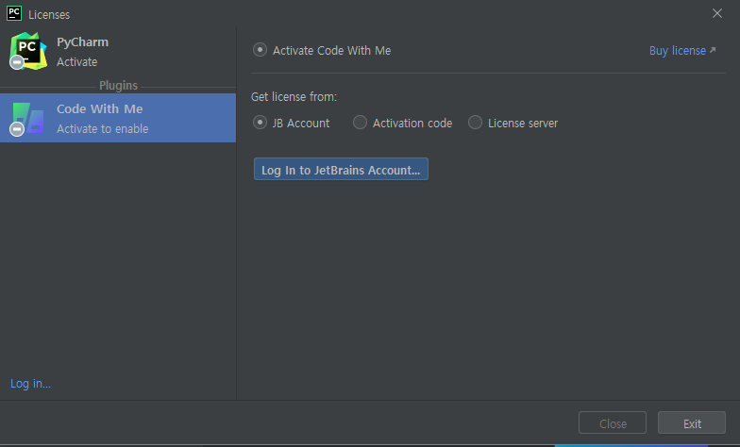Image resolution: width=740 pixels, height=447 pixels.
Task: Click the greyed-out Close button
Action: coord(612,422)
